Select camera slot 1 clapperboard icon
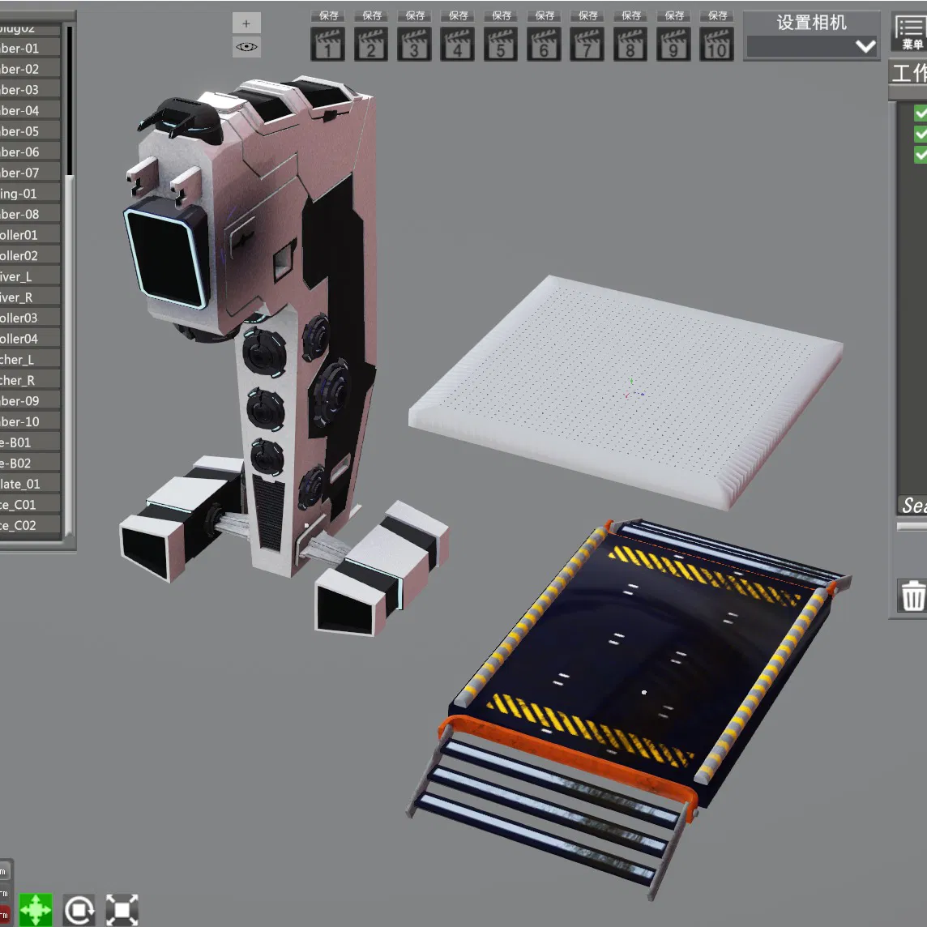This screenshot has width=927, height=927. (x=327, y=45)
